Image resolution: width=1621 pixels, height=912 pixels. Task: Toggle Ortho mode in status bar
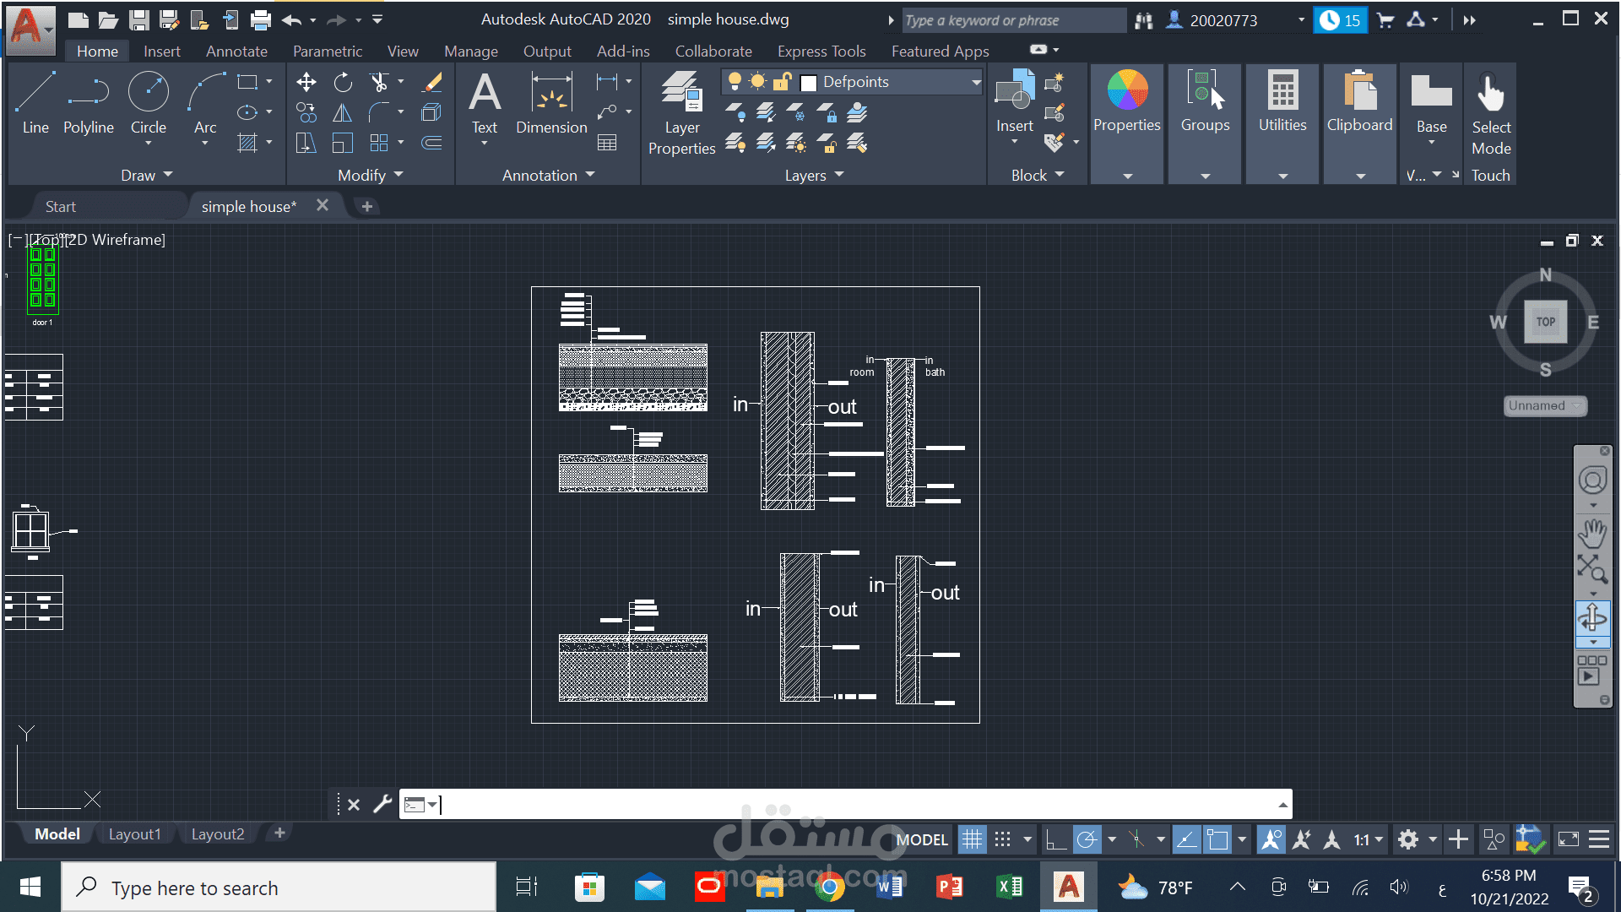point(1055,839)
